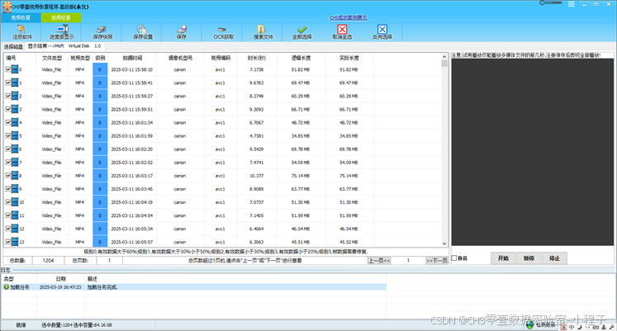The width and height of the screenshot is (617, 331).
Task: Uncheck the checkbox for file 0
Action: 8,69
